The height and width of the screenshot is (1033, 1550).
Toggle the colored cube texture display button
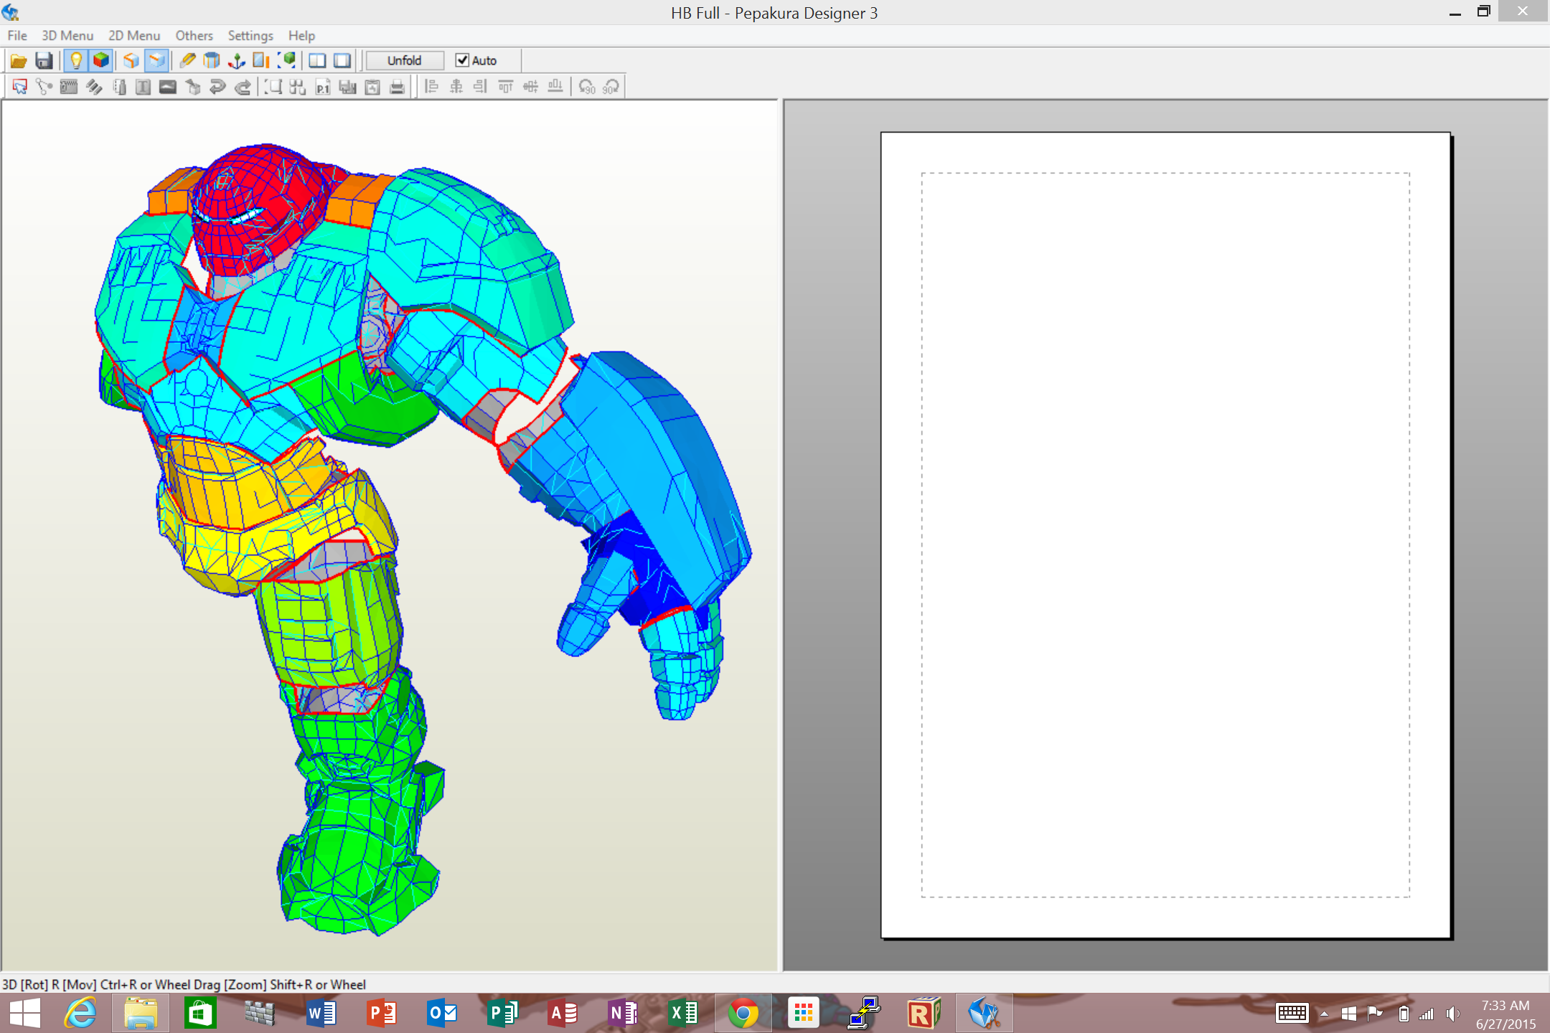[101, 61]
